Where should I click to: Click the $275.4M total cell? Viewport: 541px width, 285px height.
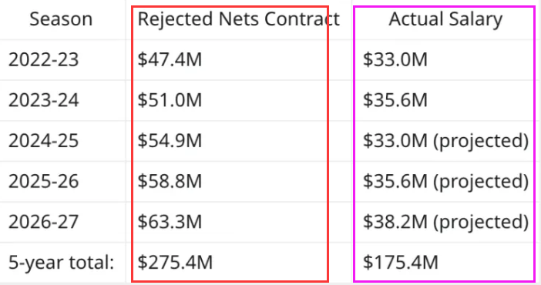(175, 262)
